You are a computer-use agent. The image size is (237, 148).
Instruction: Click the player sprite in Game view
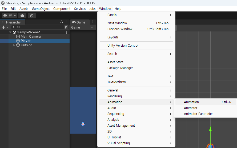[x=83, y=124]
